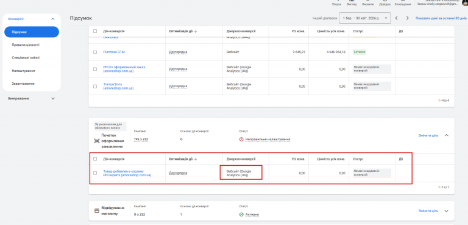Open Налаштування in sidebar
The image size is (468, 225).
point(24,71)
